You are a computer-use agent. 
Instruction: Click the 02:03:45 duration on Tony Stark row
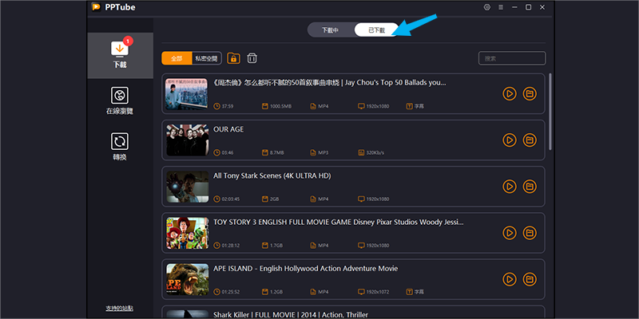(x=231, y=199)
